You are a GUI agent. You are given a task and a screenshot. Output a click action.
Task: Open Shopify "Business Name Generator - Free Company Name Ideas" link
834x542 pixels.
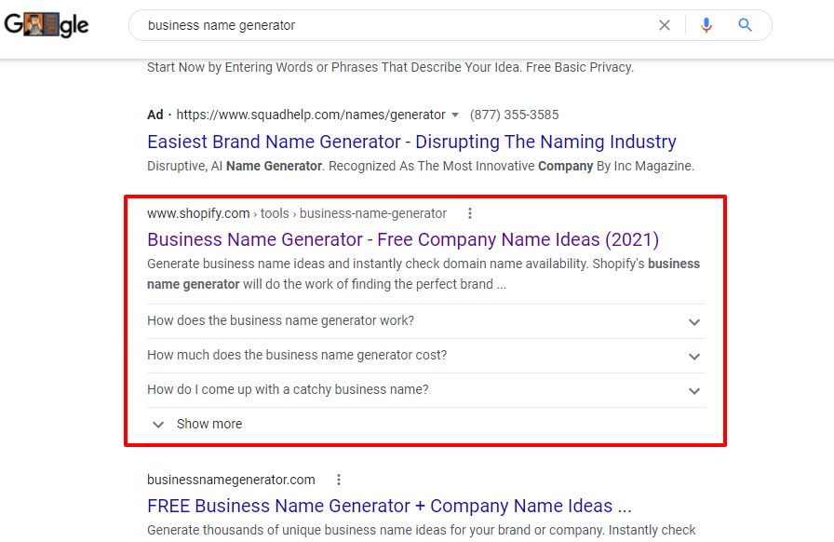coord(402,239)
